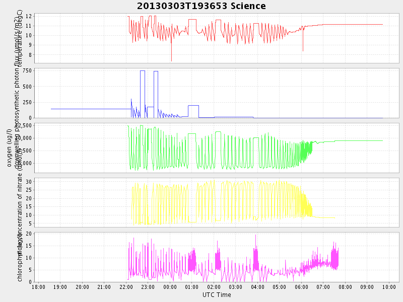Select the 18:00 tick on the time axis

click(39, 287)
